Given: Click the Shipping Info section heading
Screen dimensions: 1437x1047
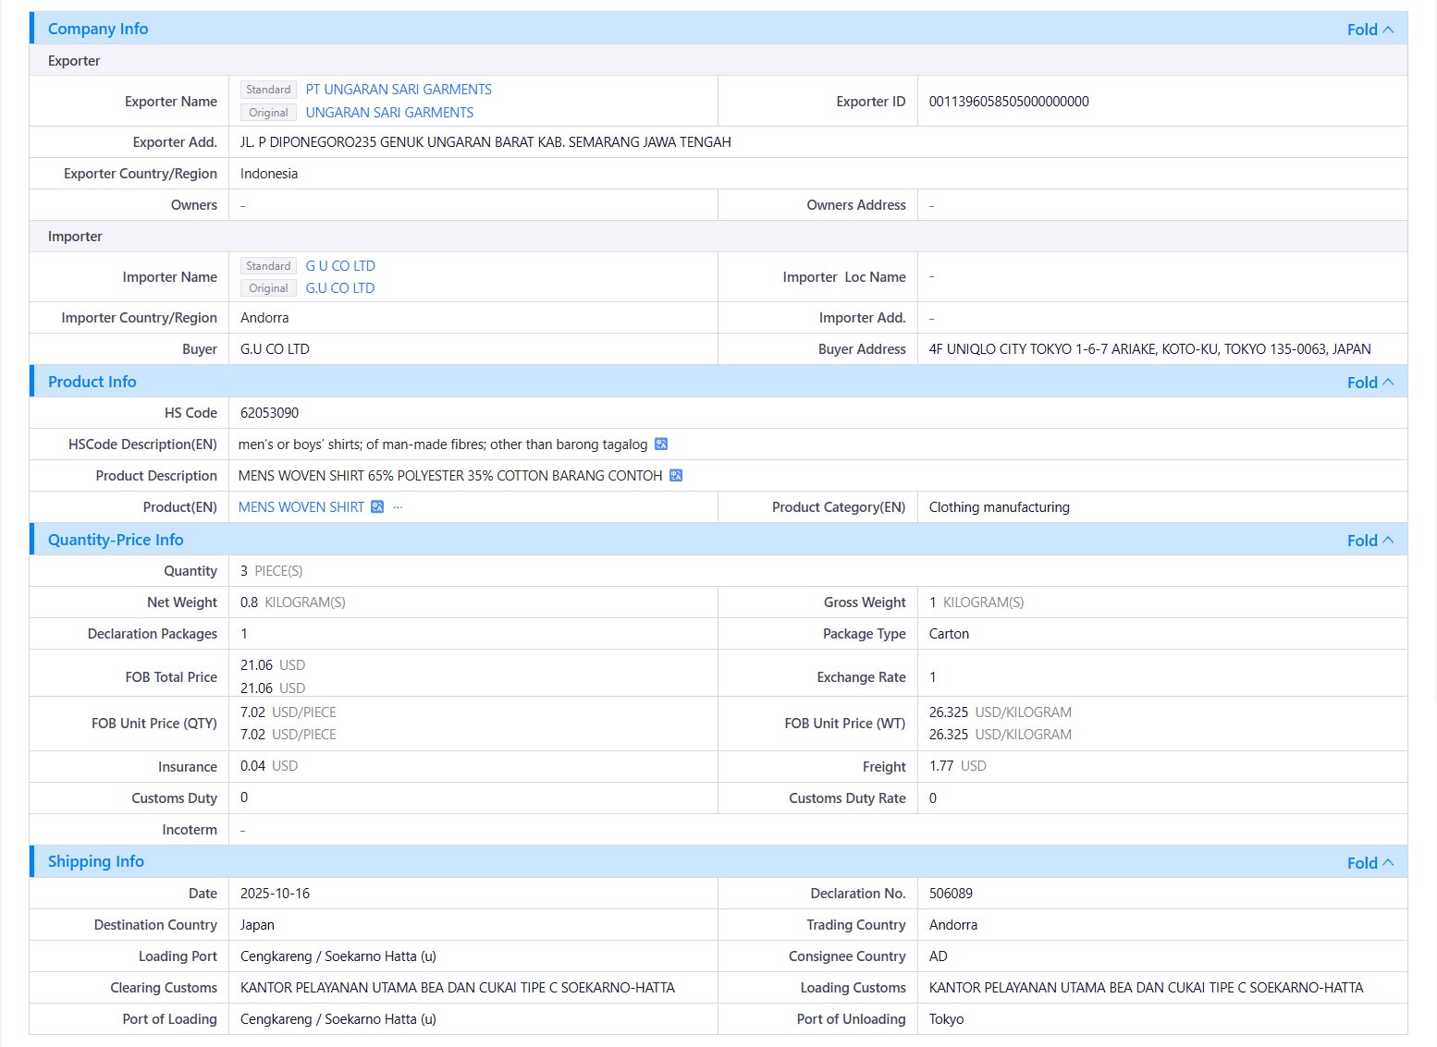Looking at the screenshot, I should (x=96, y=861).
